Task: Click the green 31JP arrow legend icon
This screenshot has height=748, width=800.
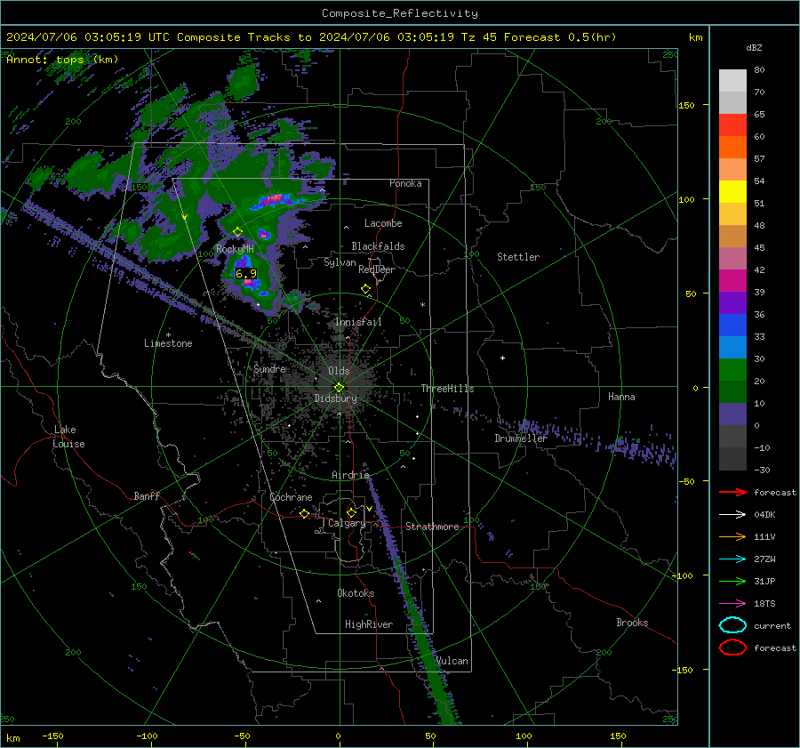Action: pyautogui.click(x=732, y=581)
